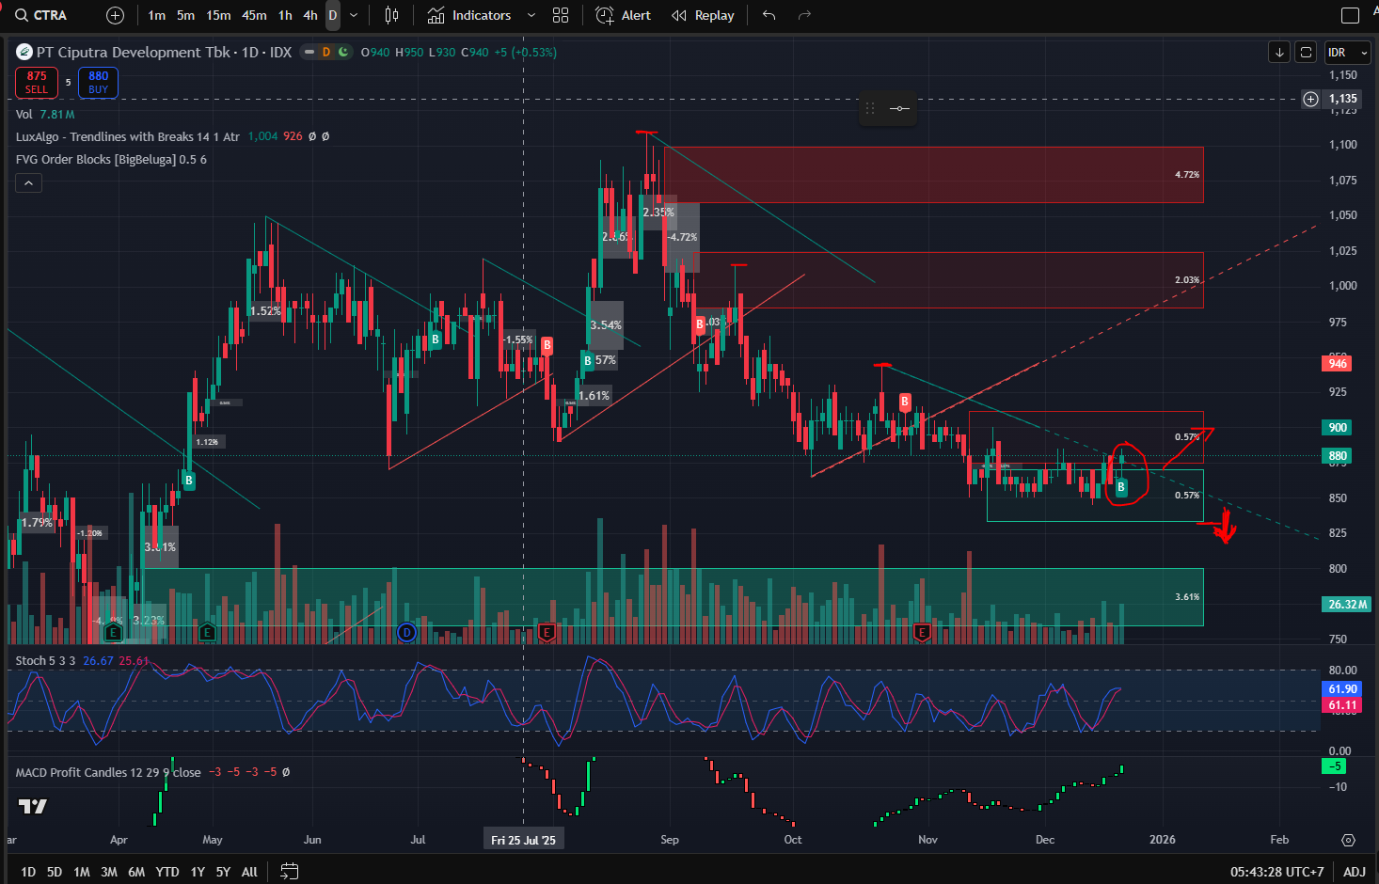Screen dimensions: 1379x884
Task: Click the earnings E marker near October
Action: pos(922,633)
